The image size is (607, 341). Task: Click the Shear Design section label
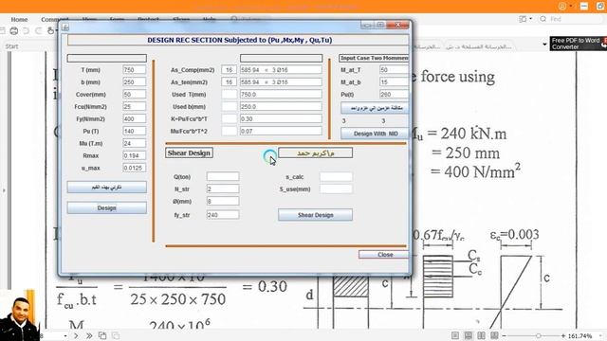pos(189,153)
